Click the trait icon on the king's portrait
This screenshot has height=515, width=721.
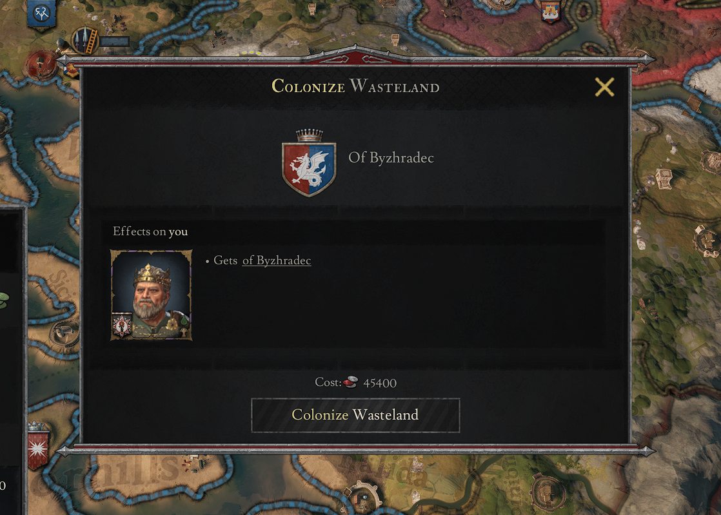coord(123,327)
